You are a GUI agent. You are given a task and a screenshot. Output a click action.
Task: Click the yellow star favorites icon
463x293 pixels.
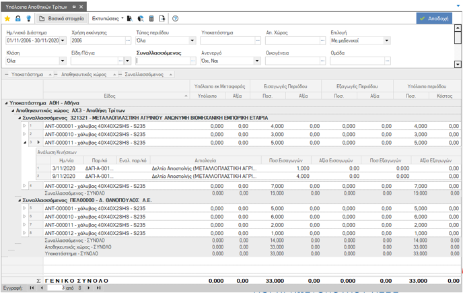tap(7, 19)
